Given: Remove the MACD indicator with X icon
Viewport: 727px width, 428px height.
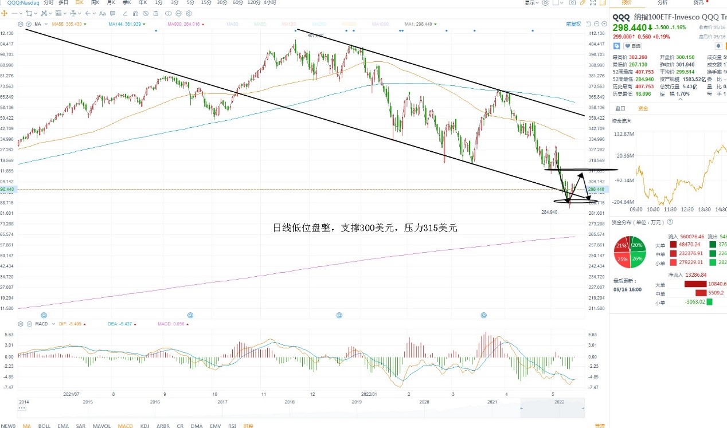Looking at the screenshot, I should click(x=29, y=324).
